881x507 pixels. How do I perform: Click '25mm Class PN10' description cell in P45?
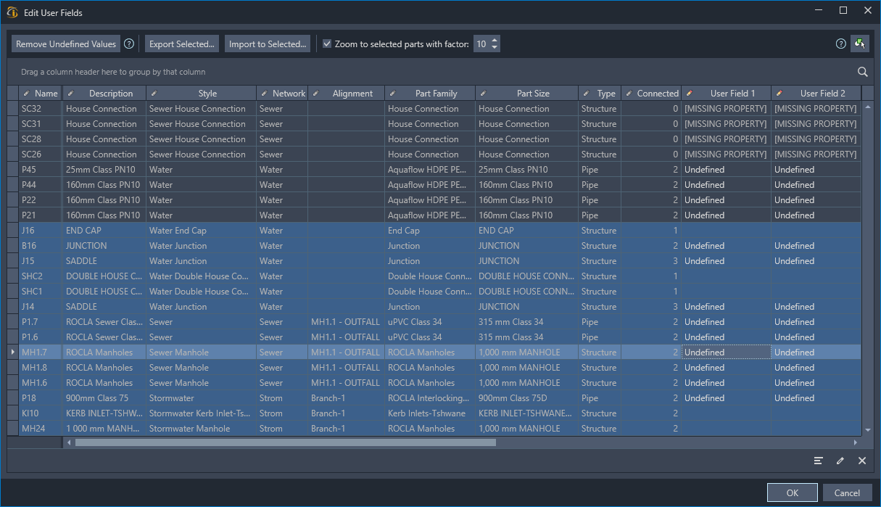coord(104,170)
